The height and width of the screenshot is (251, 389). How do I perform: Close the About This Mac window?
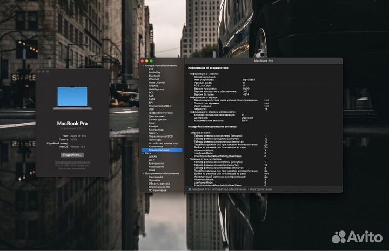[40, 71]
